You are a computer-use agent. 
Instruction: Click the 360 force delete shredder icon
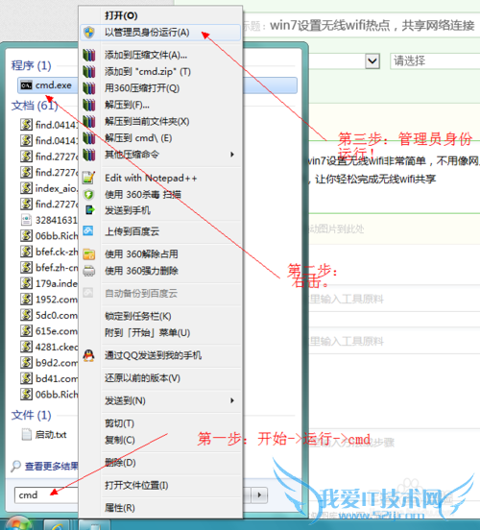pyautogui.click(x=89, y=271)
